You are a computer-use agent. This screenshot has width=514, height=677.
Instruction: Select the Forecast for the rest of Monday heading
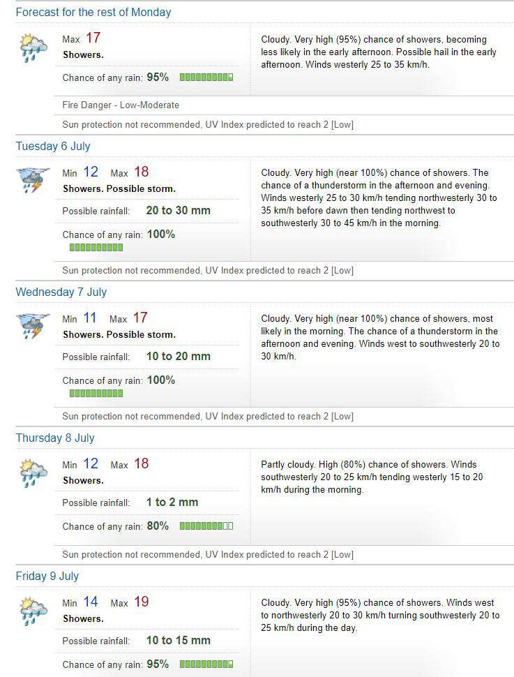tap(93, 12)
